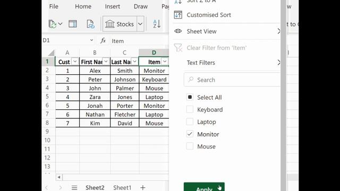The height and width of the screenshot is (191, 340).
Task: Select column B header
Action: tap(95, 53)
